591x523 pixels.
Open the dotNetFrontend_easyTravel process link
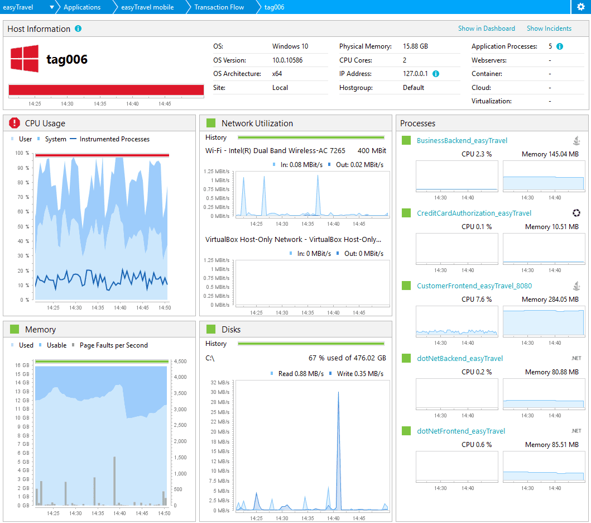tap(460, 431)
